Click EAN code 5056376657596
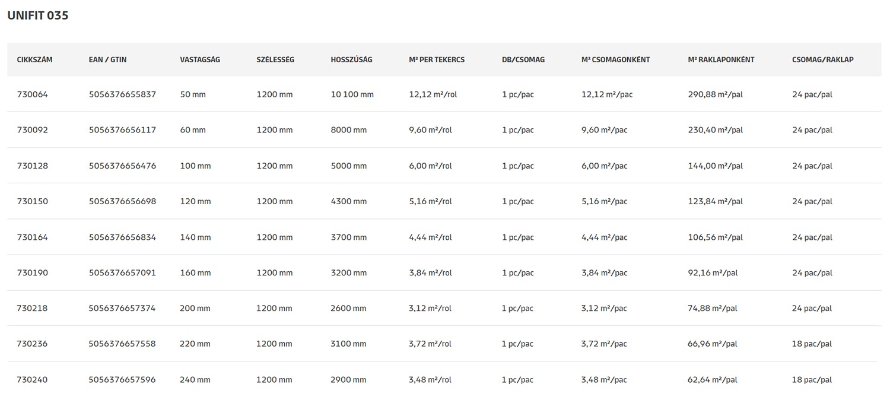The height and width of the screenshot is (400, 890). (122, 379)
